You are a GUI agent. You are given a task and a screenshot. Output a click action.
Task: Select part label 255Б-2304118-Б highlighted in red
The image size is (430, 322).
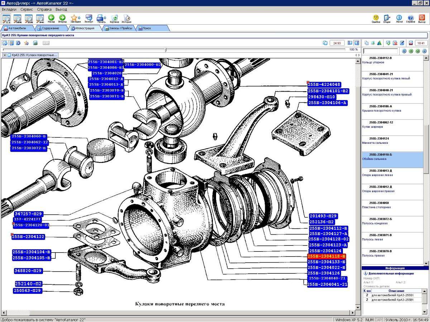[326, 257]
